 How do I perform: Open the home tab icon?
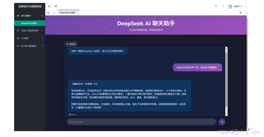pos(54,12)
